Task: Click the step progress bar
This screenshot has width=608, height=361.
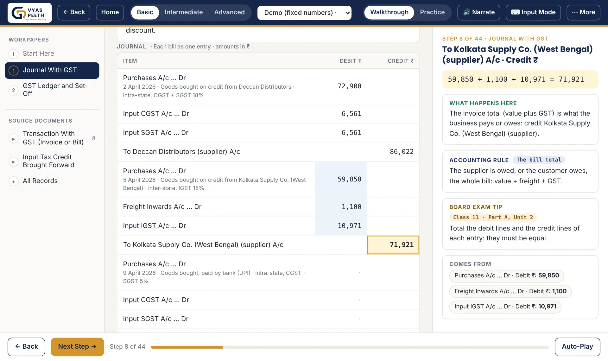Action: coord(350,347)
